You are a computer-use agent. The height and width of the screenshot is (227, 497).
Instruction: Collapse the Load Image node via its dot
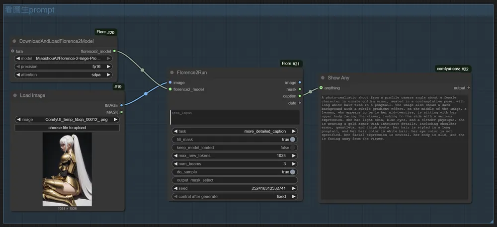click(14, 95)
